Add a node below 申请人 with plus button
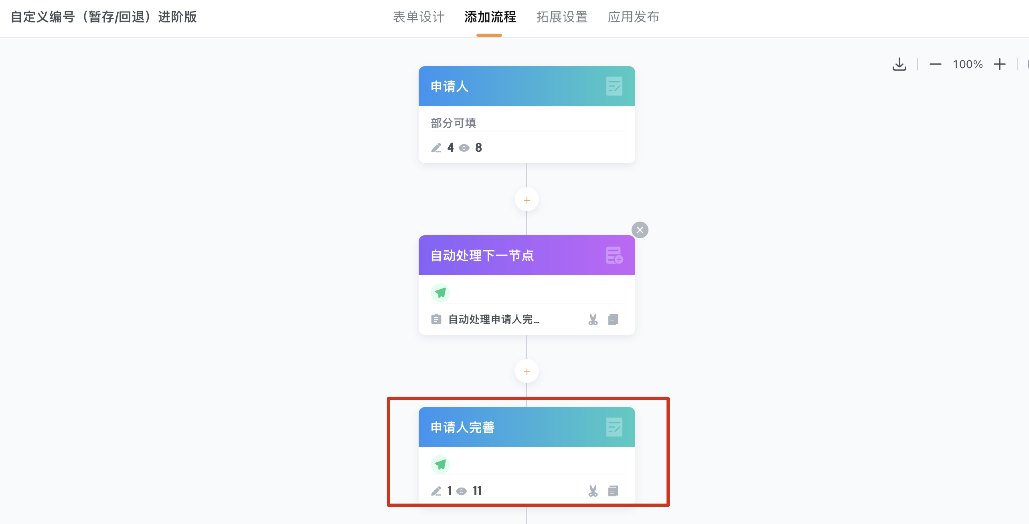The width and height of the screenshot is (1029, 524). (x=527, y=200)
